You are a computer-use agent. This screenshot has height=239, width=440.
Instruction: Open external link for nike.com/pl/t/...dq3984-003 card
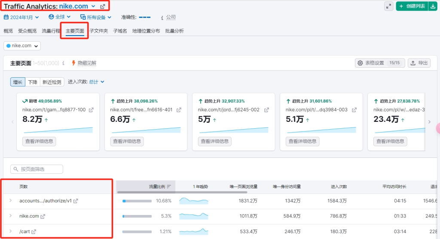pos(354,110)
